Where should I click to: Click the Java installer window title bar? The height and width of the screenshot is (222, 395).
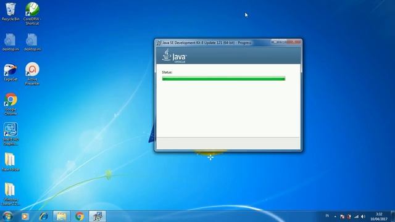(x=214, y=43)
